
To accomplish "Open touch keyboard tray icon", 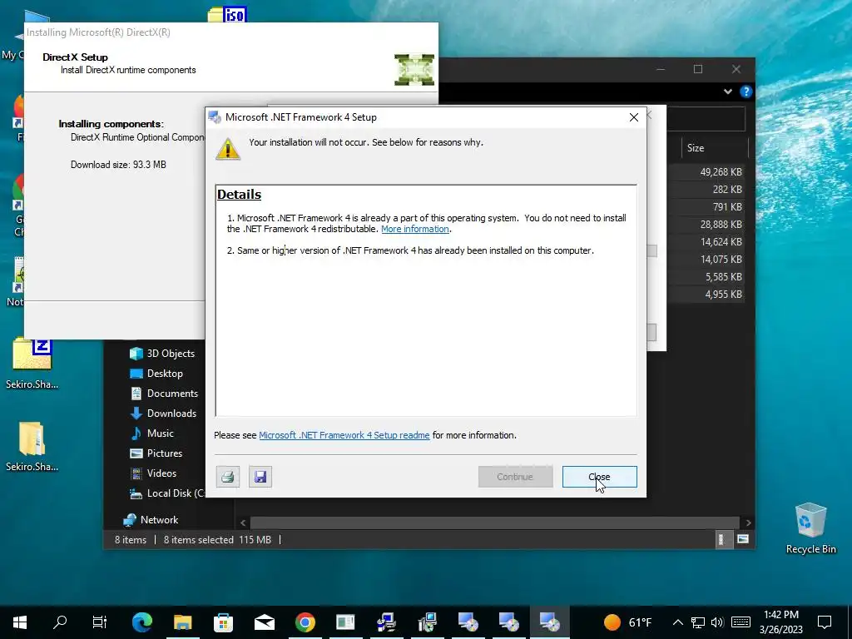I will click(741, 622).
